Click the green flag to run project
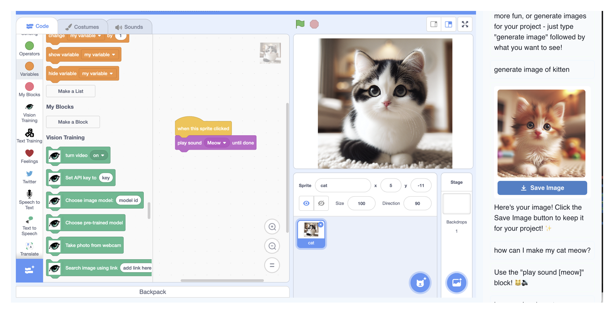Viewport: 608px width, 315px height. [300, 24]
